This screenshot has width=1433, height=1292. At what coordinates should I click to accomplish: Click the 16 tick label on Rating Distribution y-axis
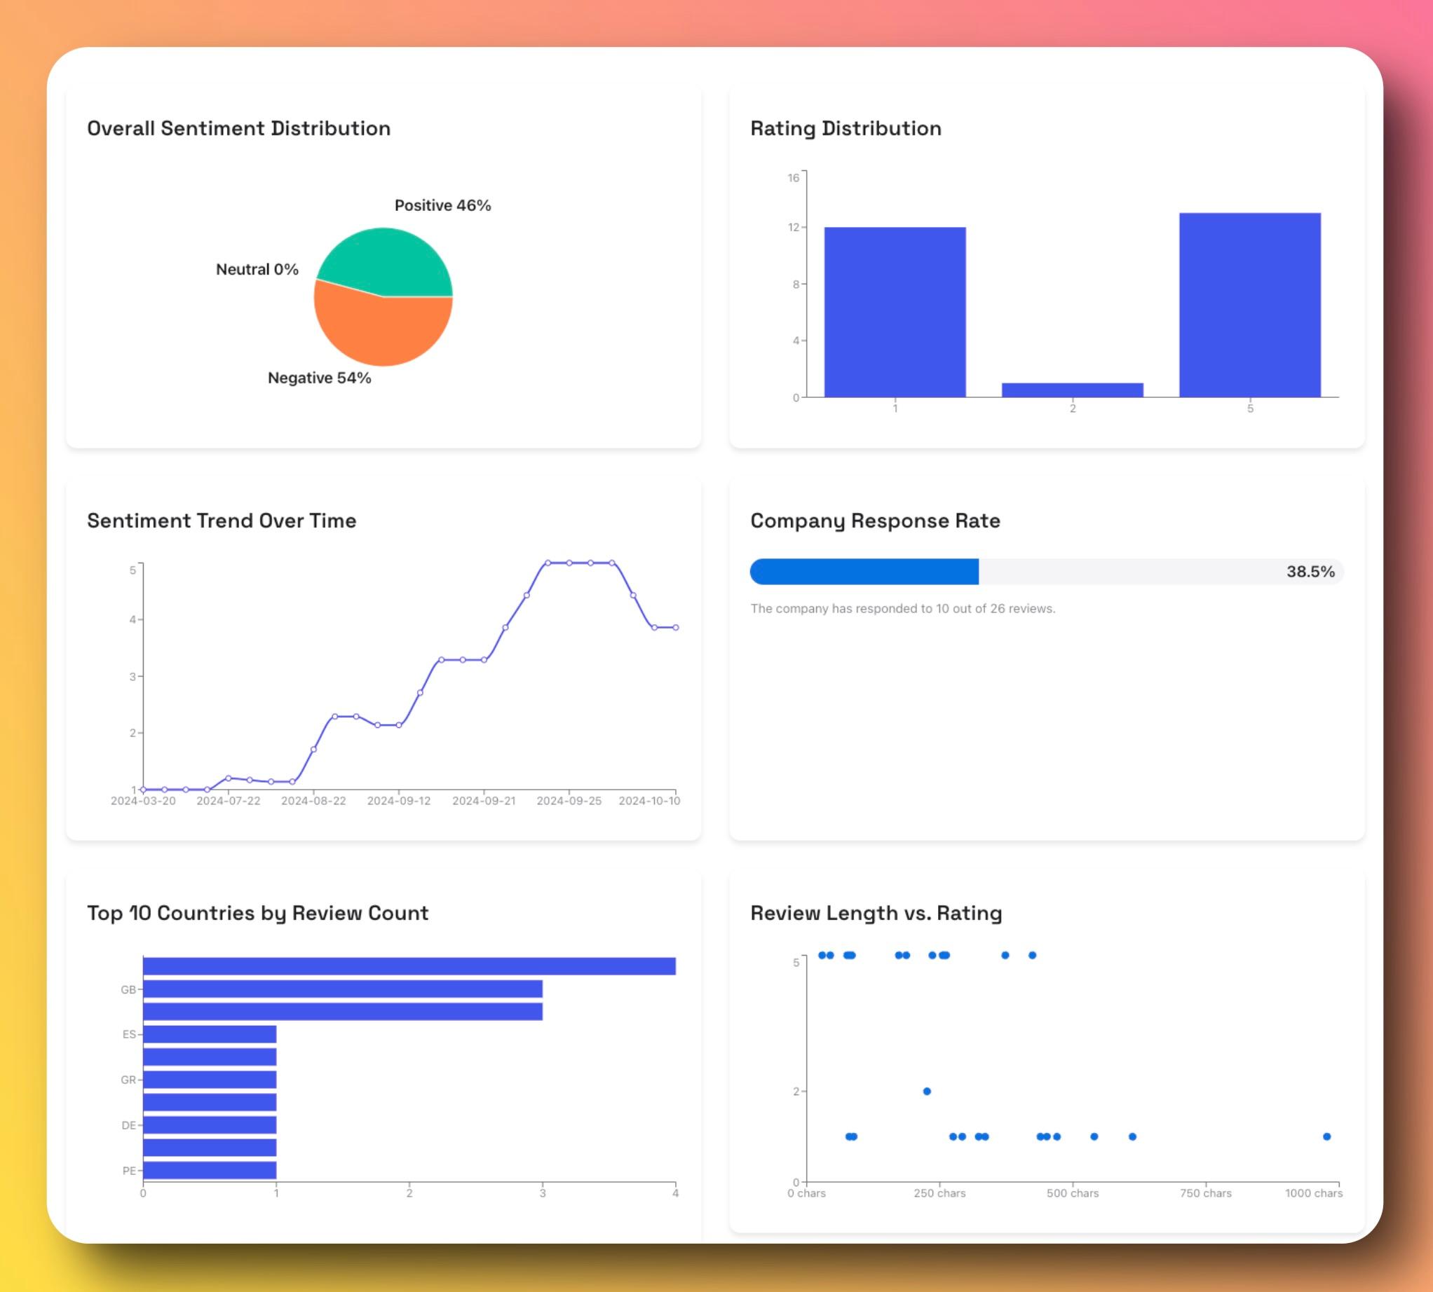(793, 177)
